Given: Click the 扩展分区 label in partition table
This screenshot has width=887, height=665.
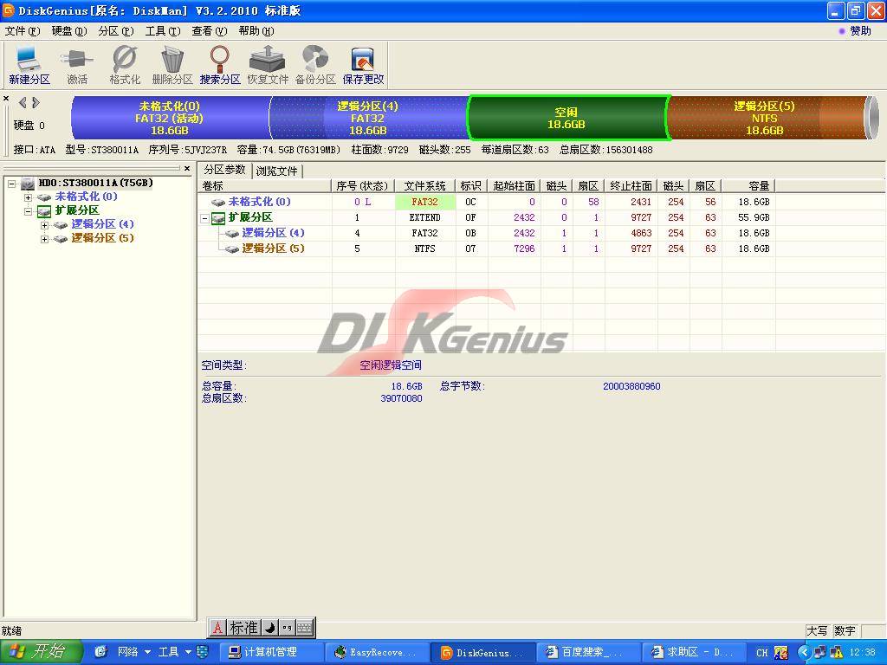Looking at the screenshot, I should tap(250, 217).
